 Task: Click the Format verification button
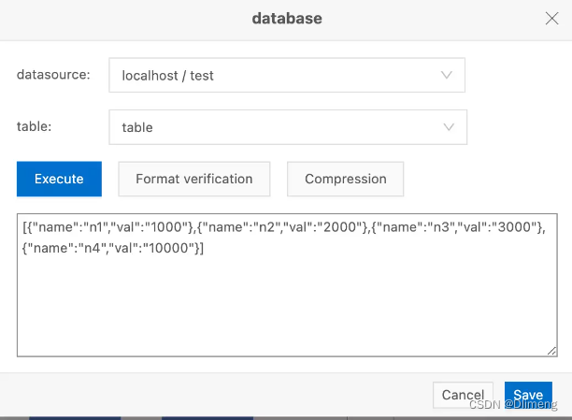pos(193,179)
